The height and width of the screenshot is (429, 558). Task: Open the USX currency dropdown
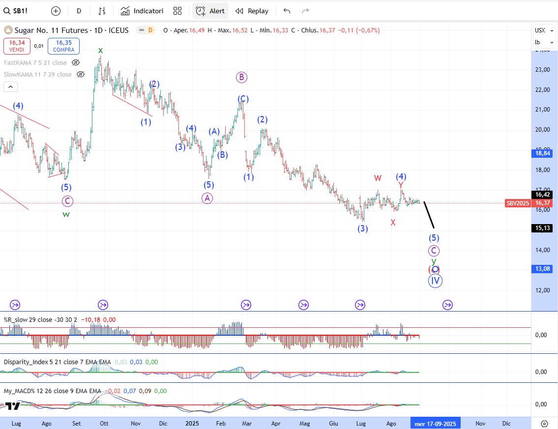[539, 30]
